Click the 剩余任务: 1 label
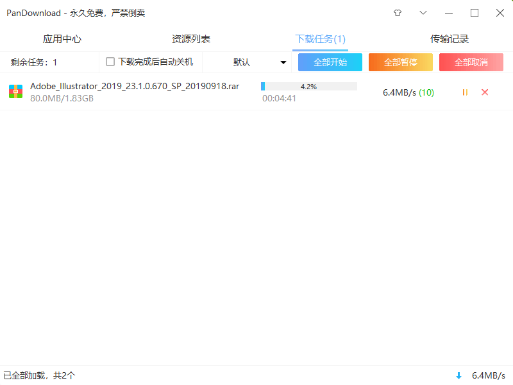 (x=34, y=62)
